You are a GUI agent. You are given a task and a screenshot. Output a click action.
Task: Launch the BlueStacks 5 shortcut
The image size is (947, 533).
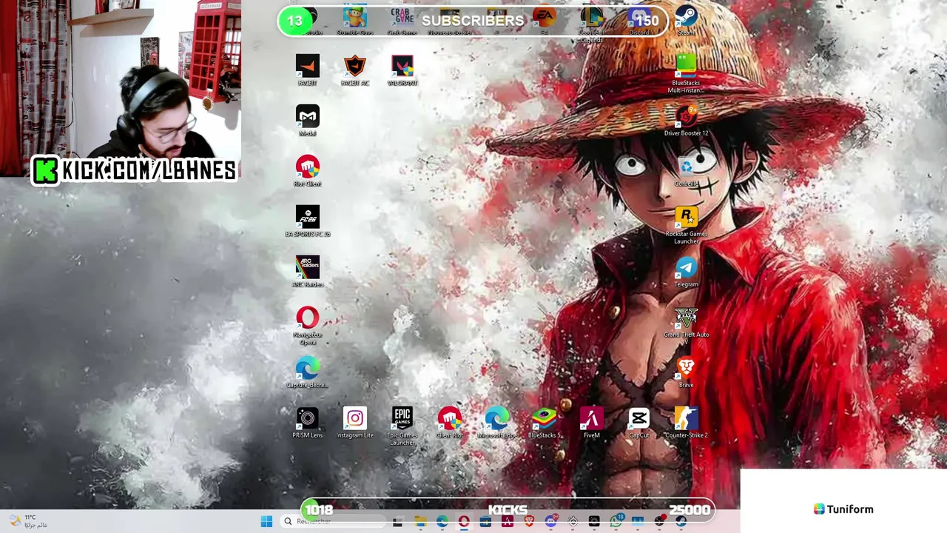(x=544, y=423)
